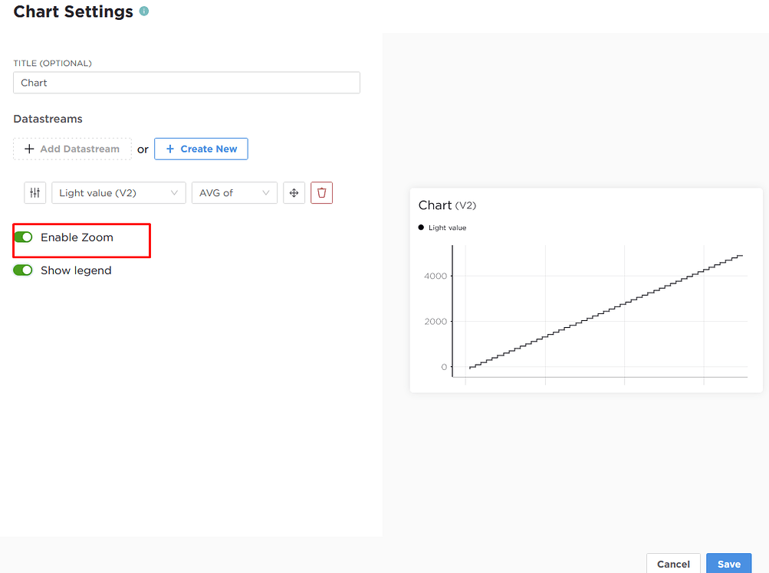Click the move datastream crosshair icon

(x=294, y=192)
